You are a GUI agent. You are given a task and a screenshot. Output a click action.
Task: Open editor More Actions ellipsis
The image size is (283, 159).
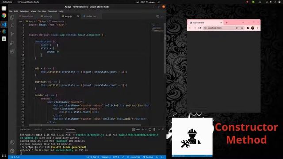pos(162,16)
